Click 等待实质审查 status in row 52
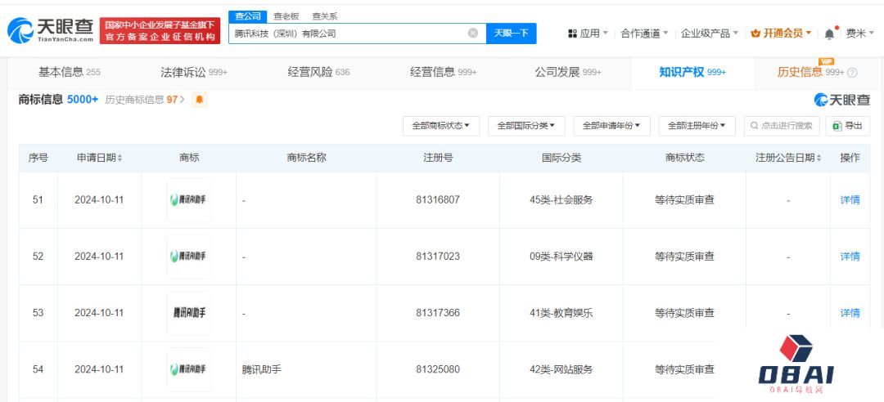The height and width of the screenshot is (402, 884). 684,257
